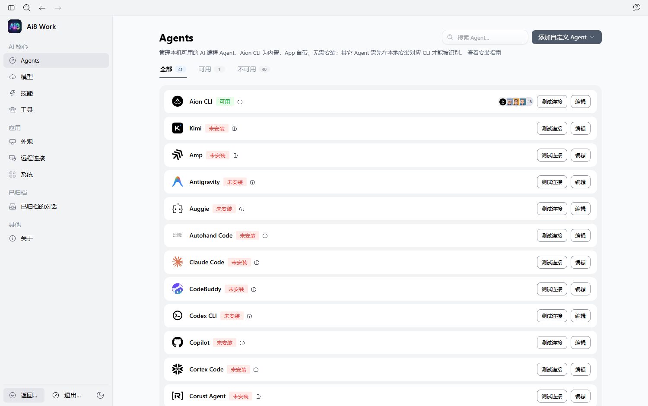This screenshot has width=648, height=406.
Task: Click the 可用 status badge on Aion CLI
Action: pos(225,102)
